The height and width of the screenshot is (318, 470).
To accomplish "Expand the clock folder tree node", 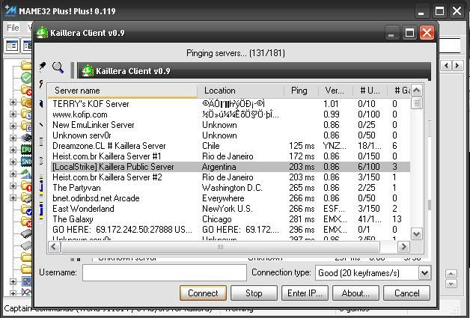I will 13,114.
